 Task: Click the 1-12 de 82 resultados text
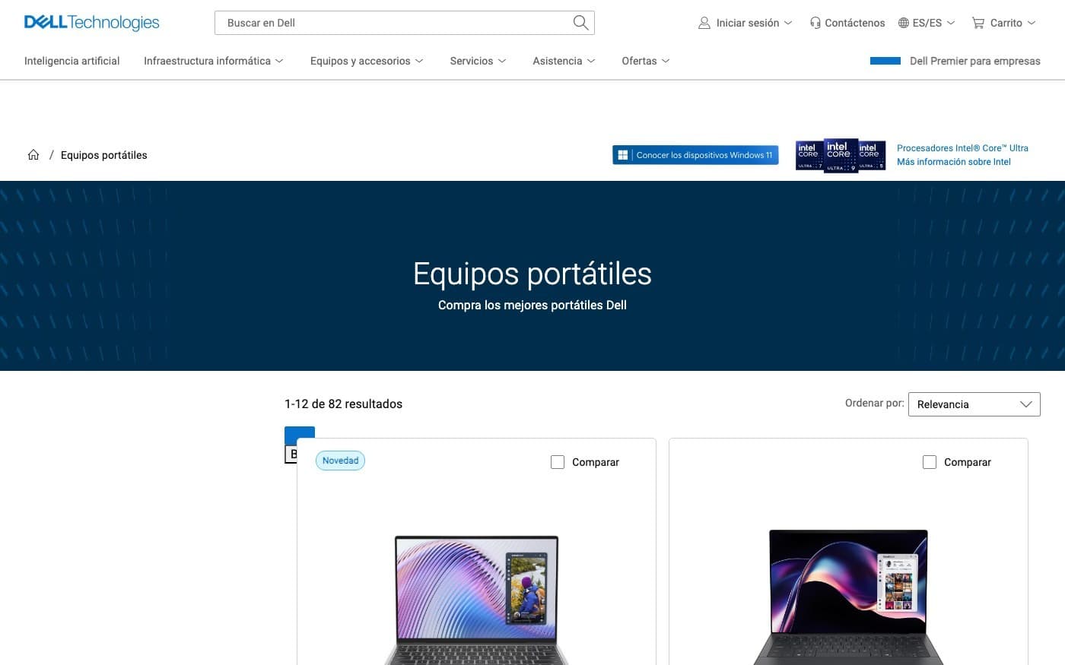click(343, 404)
